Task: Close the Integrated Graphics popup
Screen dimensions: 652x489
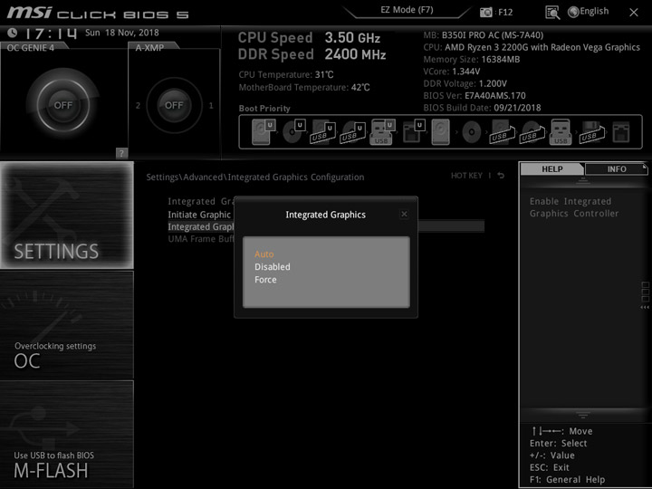Action: 404,214
